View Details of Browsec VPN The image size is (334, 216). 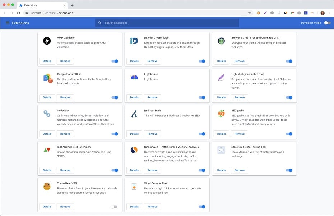[x=221, y=61]
